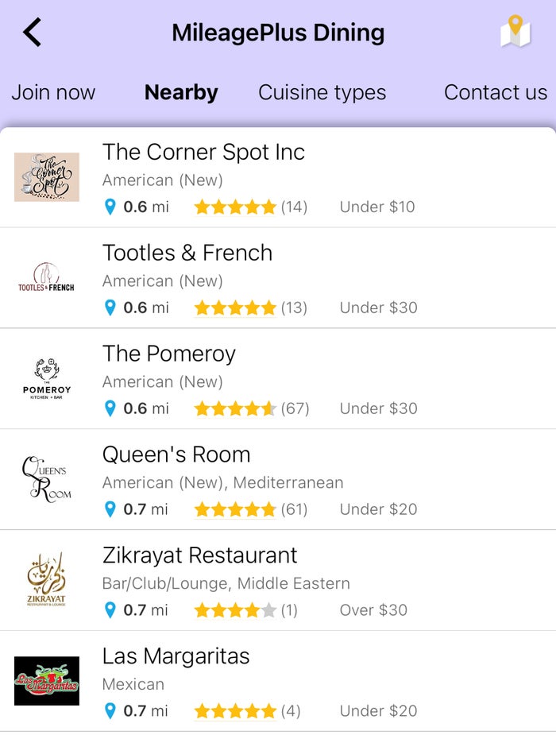Open Zikrayat Restaurant listing title
556x735 pixels.
pos(200,555)
